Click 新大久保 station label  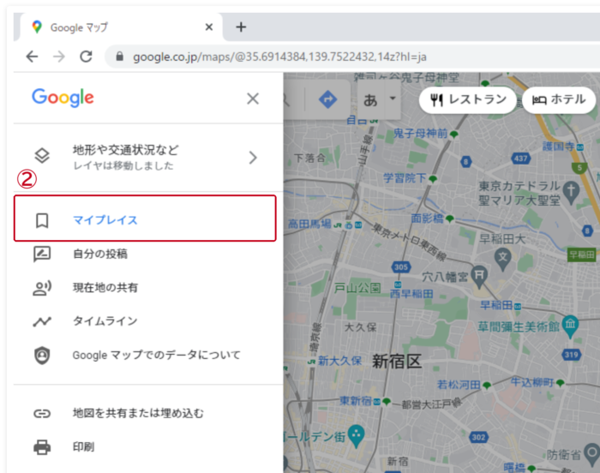339,361
